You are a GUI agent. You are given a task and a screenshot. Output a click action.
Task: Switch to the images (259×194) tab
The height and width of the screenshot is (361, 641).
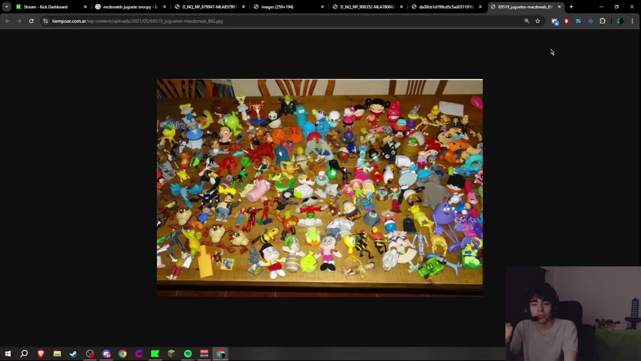click(288, 7)
